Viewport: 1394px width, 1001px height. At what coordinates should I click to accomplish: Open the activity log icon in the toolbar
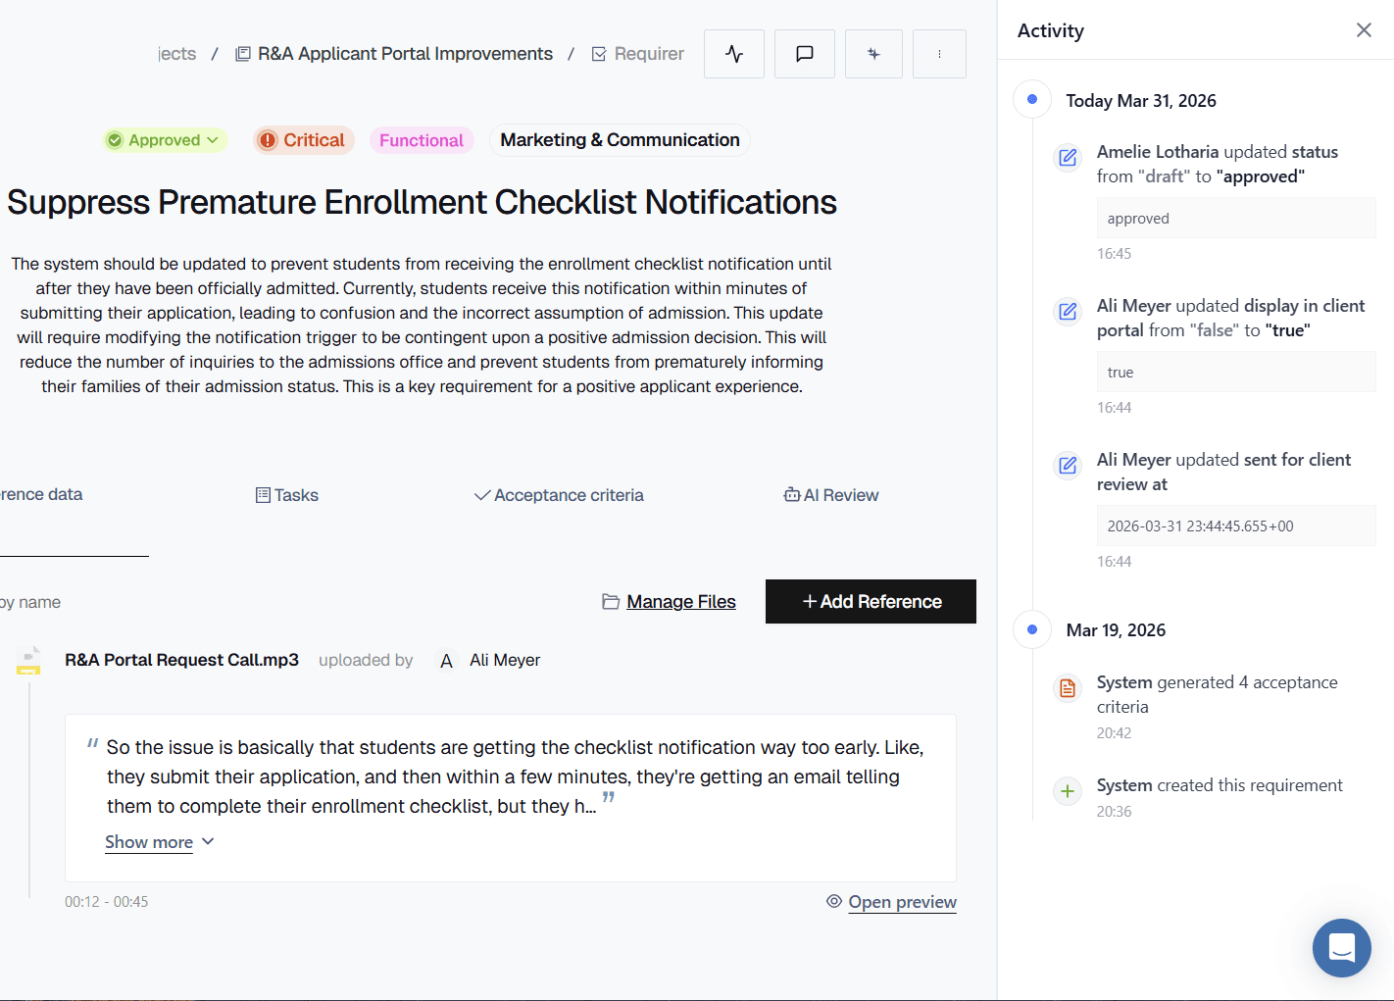click(733, 54)
